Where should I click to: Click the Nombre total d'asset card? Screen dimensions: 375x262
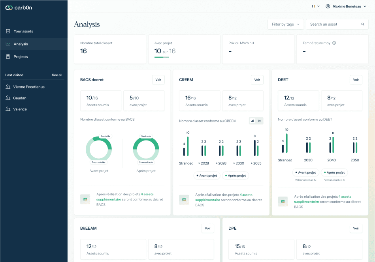(110, 49)
